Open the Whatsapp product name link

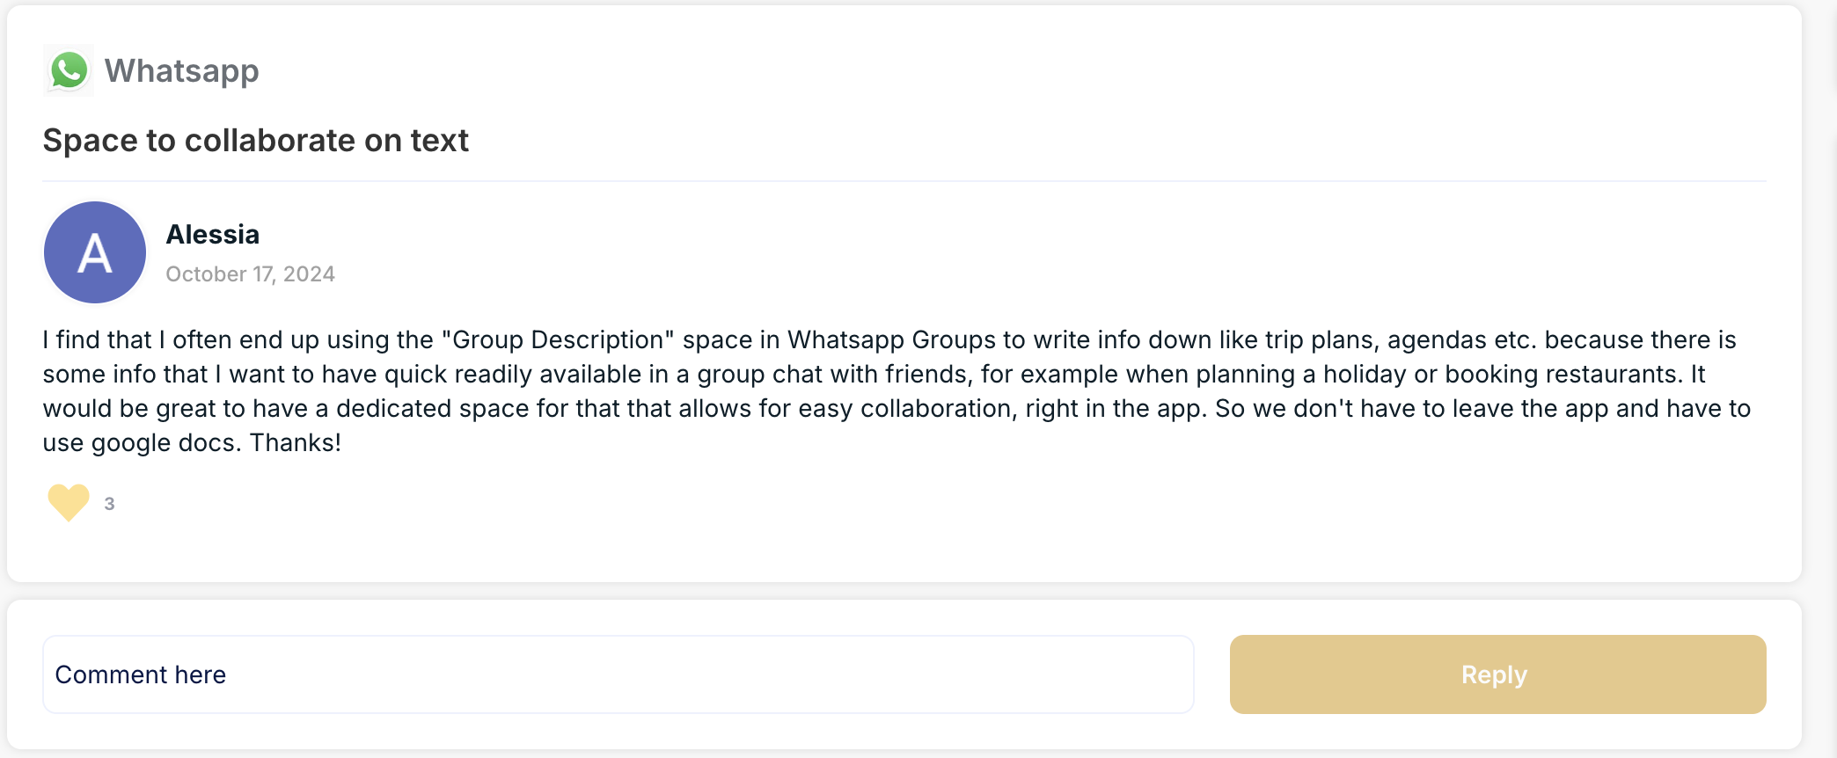click(x=182, y=71)
